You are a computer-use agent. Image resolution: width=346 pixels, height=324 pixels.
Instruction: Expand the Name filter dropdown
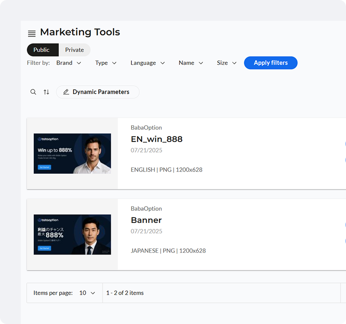pyautogui.click(x=191, y=63)
